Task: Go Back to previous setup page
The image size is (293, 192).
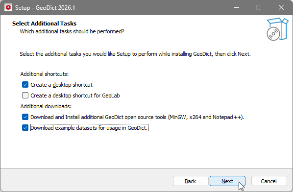Action: click(x=191, y=181)
